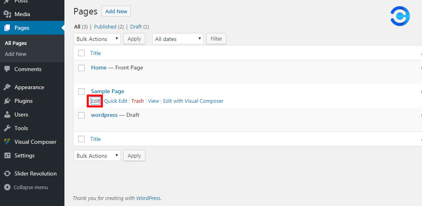Click the Media icon in sidebar
Screen dimensions: 422x206
(x=7, y=14)
